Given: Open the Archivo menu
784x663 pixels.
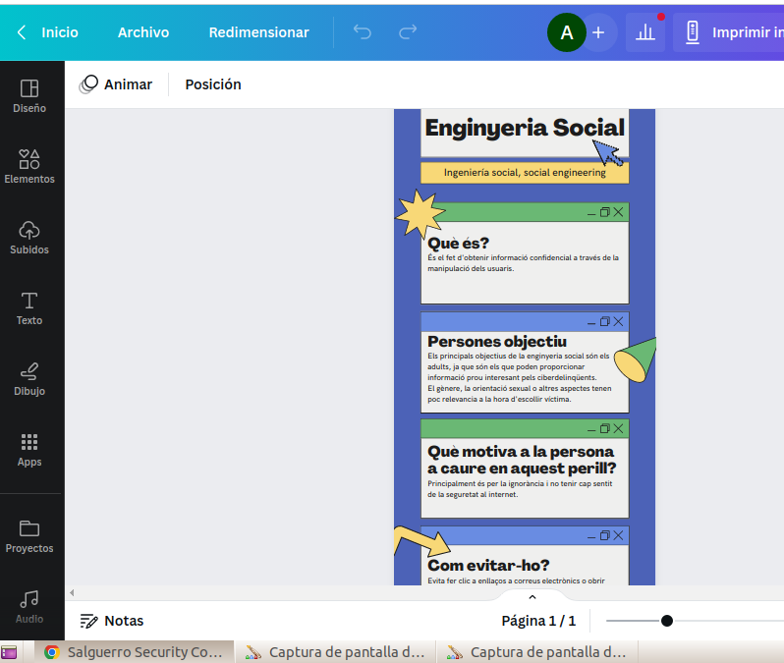Looking at the screenshot, I should coord(143,32).
